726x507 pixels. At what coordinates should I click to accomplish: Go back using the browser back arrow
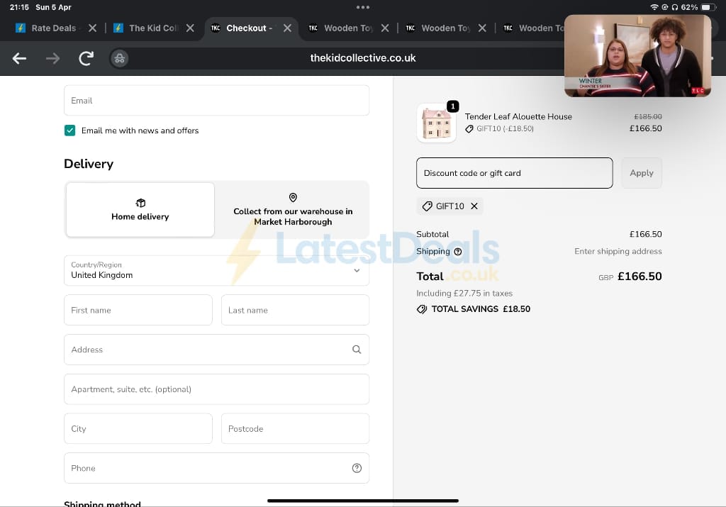(19, 58)
